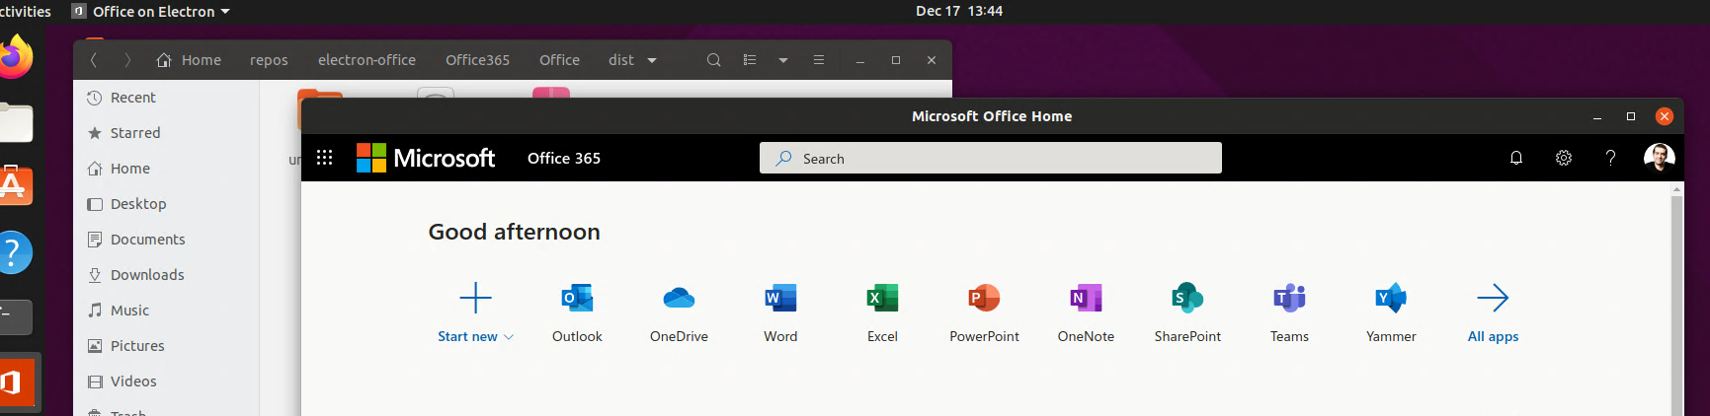Open Terminal from the dock
Image resolution: width=1710 pixels, height=416 pixels.
(14, 316)
